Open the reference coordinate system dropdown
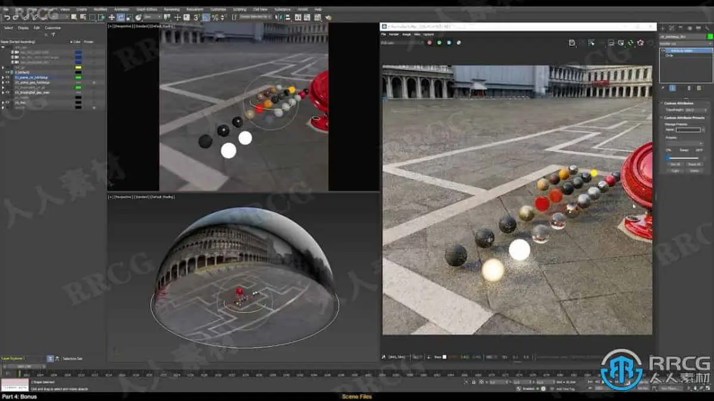 152,18
